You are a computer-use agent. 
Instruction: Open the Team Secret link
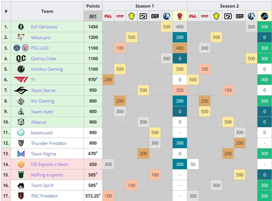coord(43,90)
